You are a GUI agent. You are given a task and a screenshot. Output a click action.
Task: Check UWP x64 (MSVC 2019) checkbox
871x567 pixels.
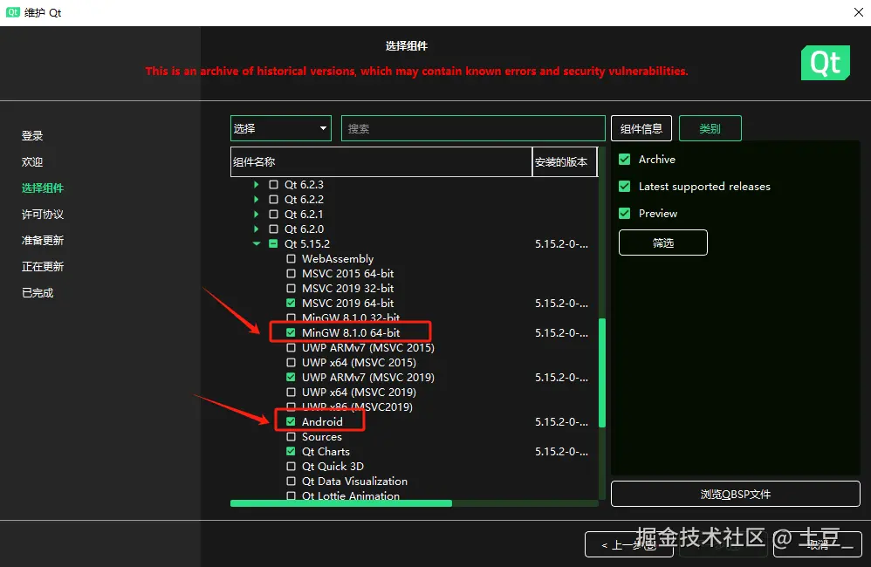click(291, 392)
